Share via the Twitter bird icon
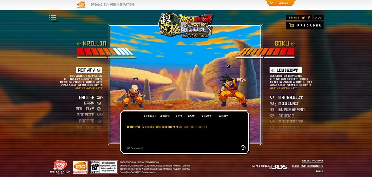The width and height of the screenshot is (372, 177). pyautogui.click(x=304, y=17)
